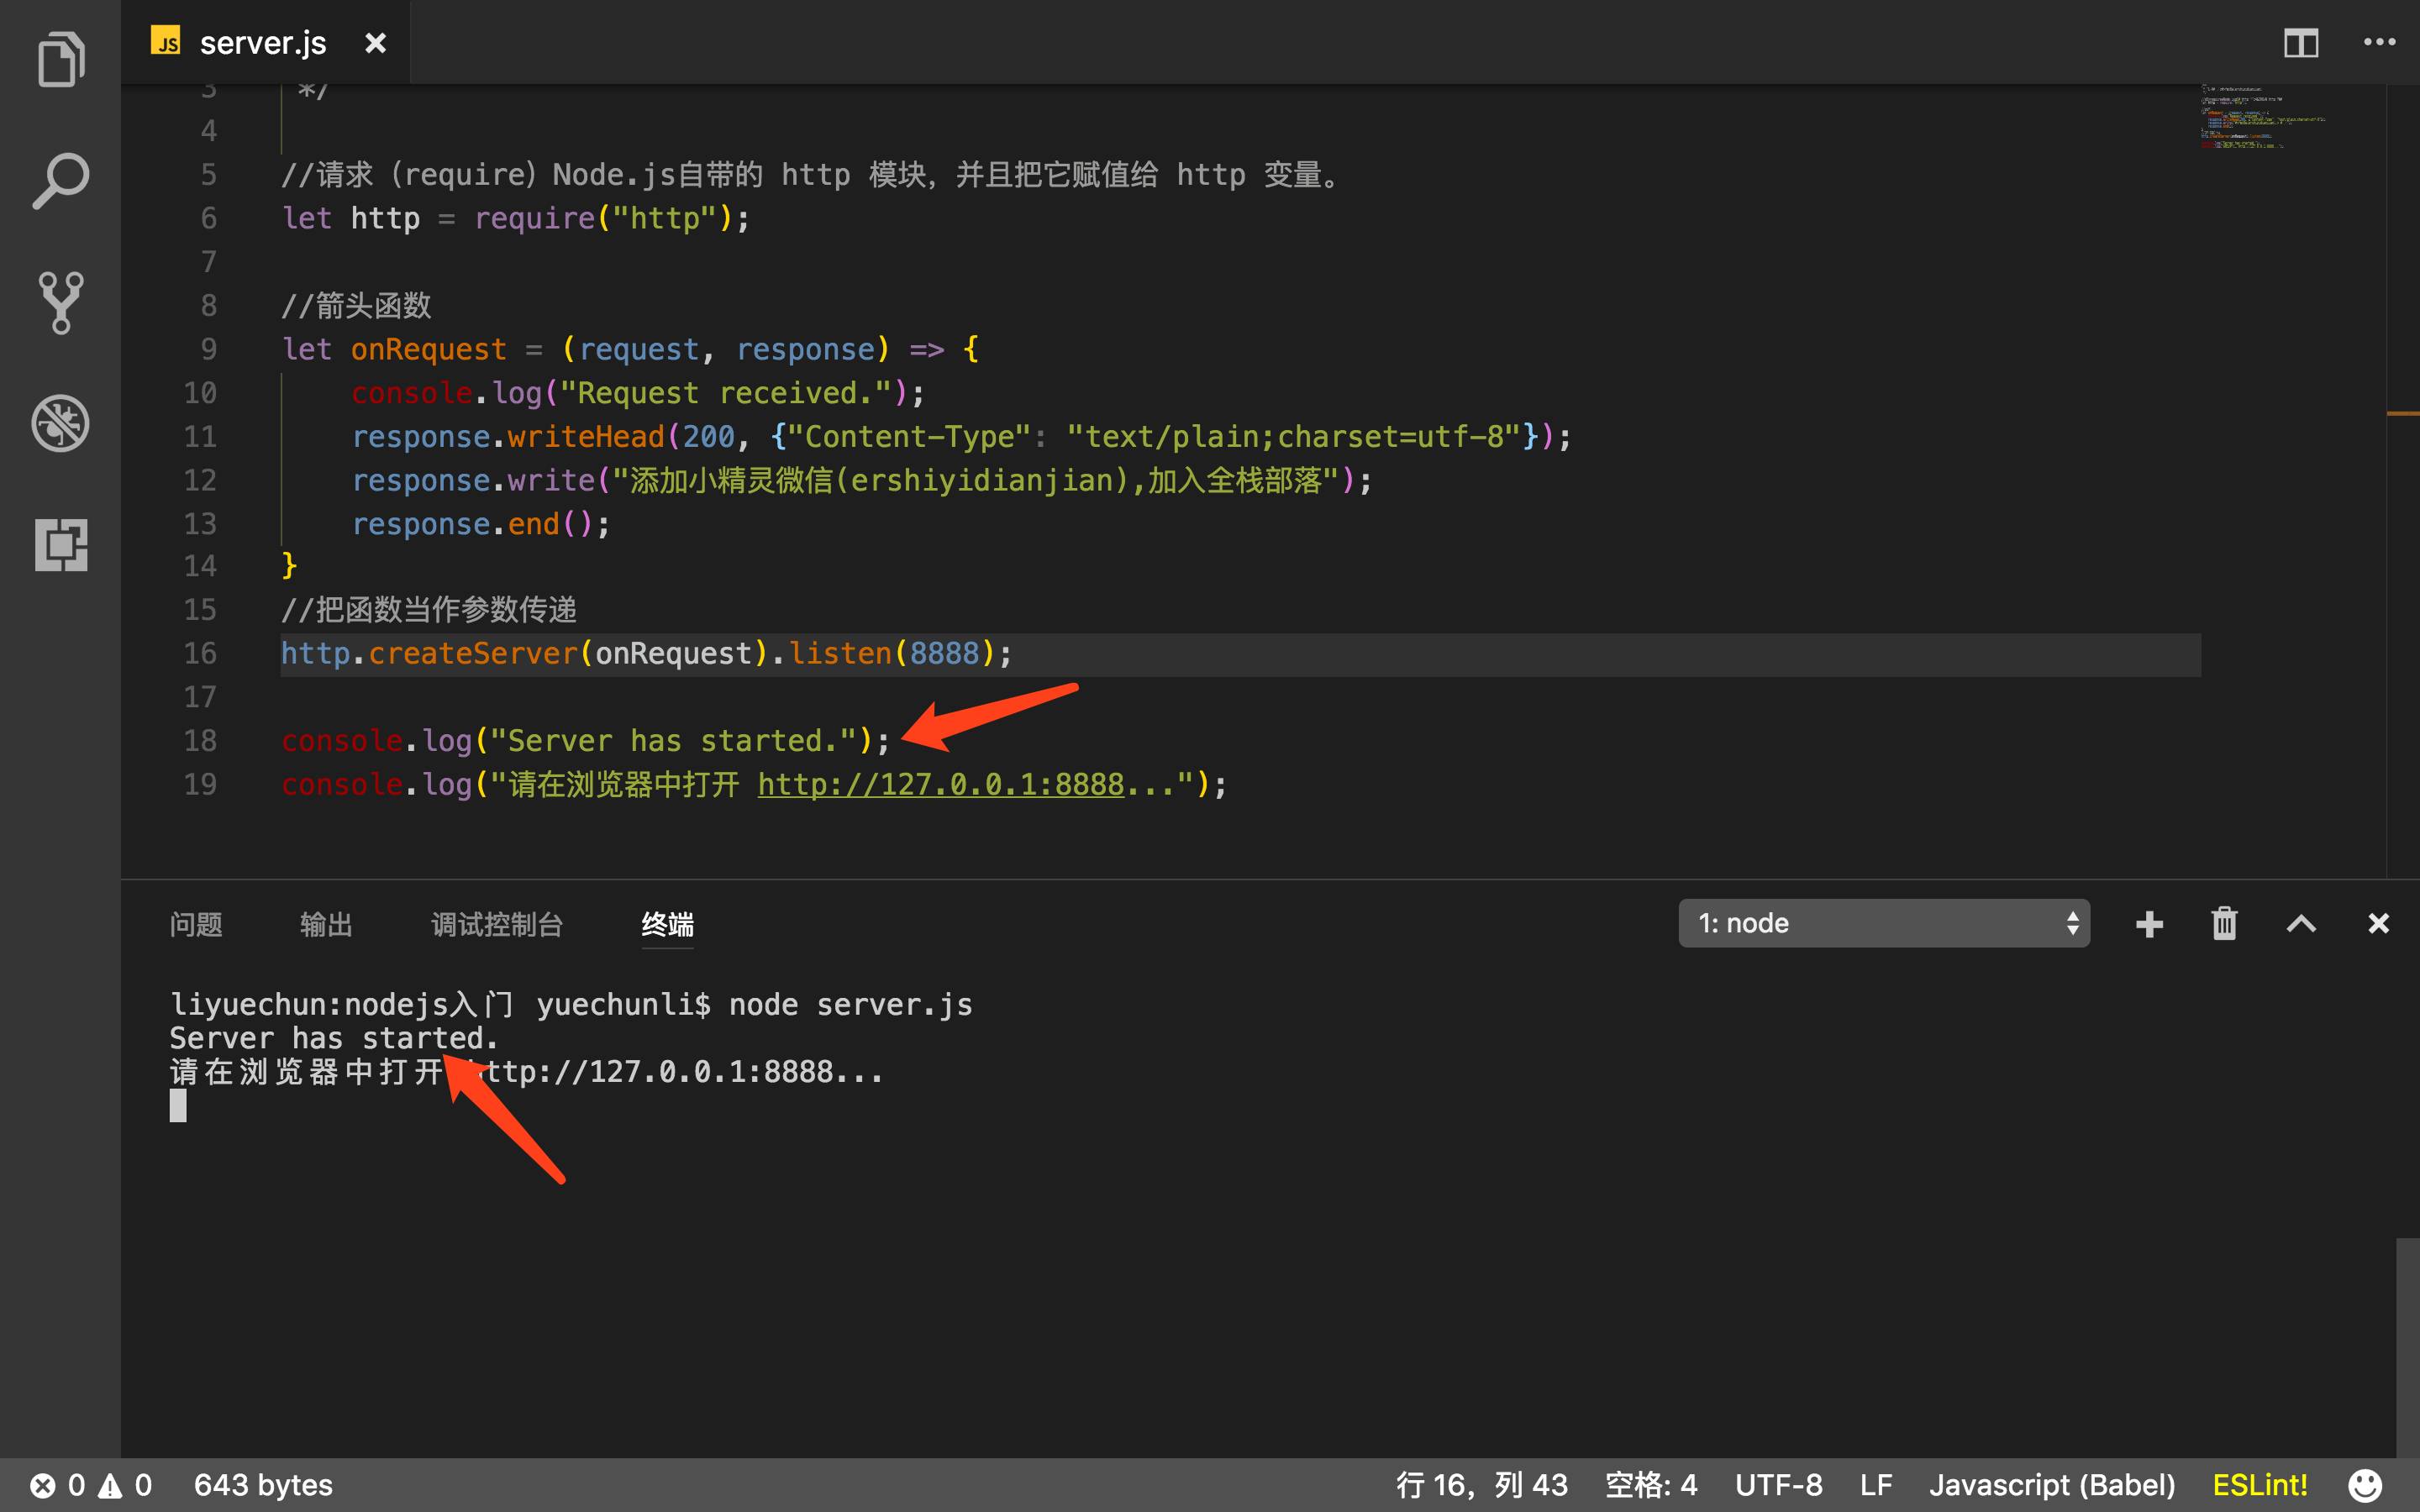Open the Search view in activity bar
2420x1512 pixels.
(61, 181)
